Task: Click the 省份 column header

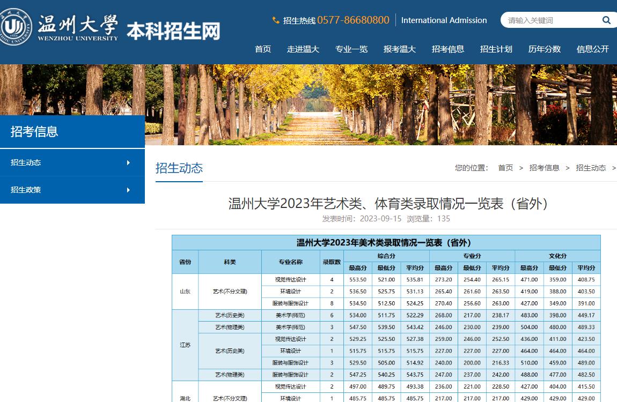Action: (x=185, y=262)
